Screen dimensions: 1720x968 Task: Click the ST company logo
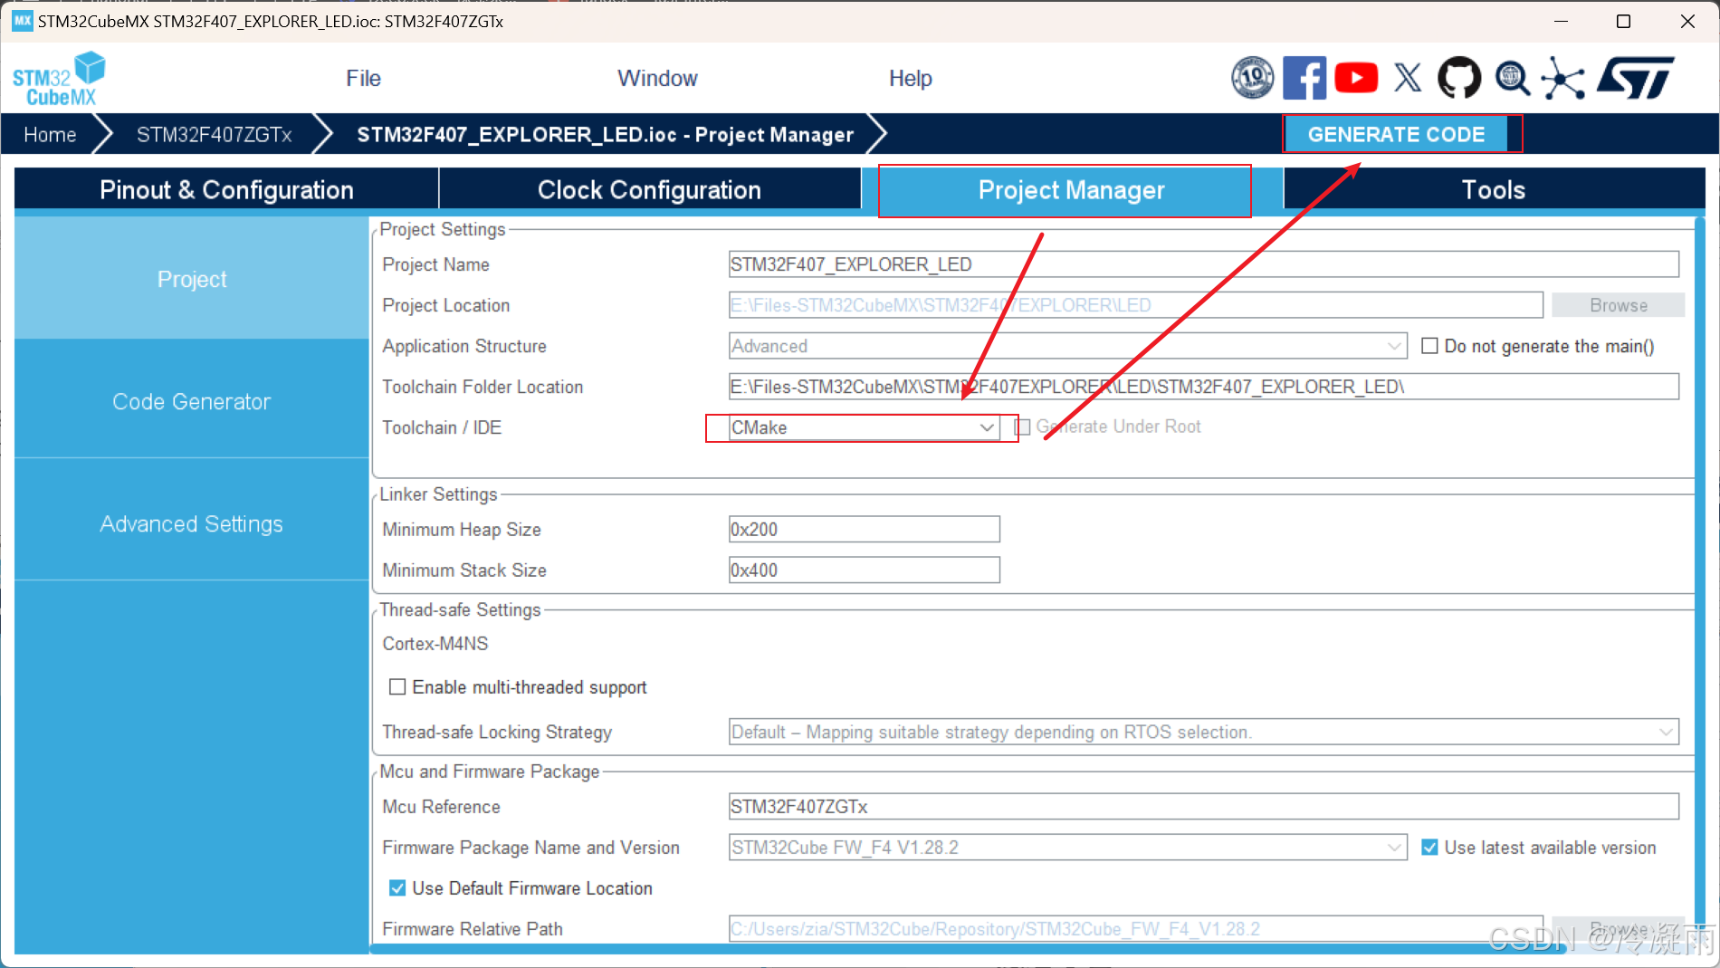[x=1636, y=78]
